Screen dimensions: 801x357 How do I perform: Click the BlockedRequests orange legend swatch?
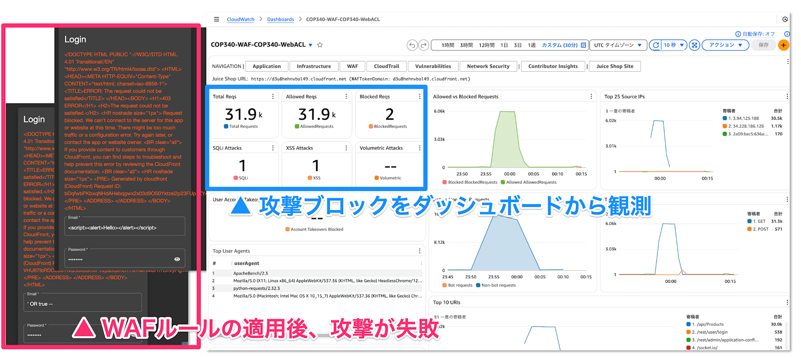pyautogui.click(x=371, y=126)
